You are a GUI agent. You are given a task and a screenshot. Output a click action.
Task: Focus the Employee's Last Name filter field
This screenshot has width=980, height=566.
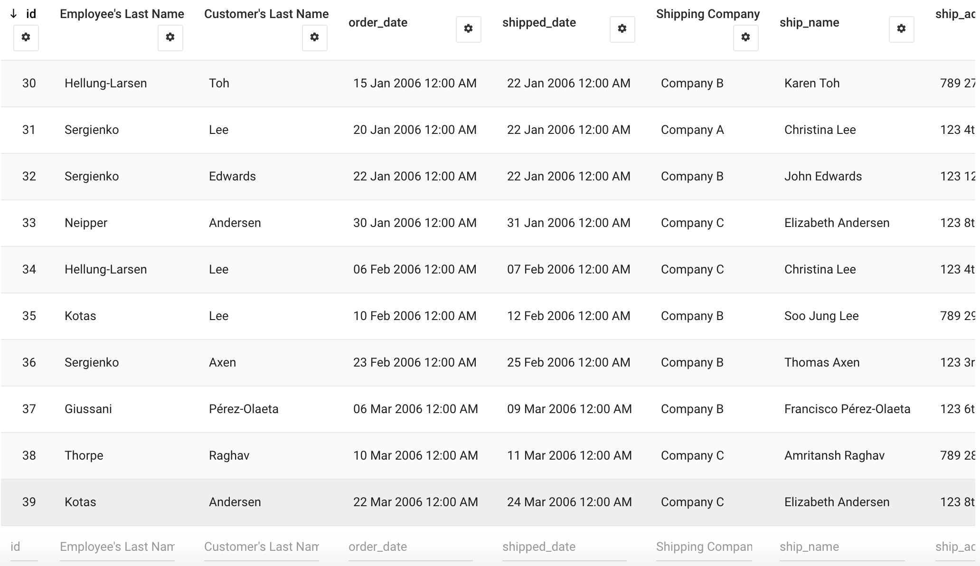(x=117, y=547)
